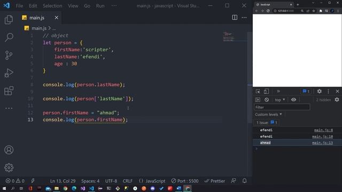Image resolution: width=342 pixels, height=192 pixels.
Task: Open errors and warnings in status bar
Action: point(15,181)
